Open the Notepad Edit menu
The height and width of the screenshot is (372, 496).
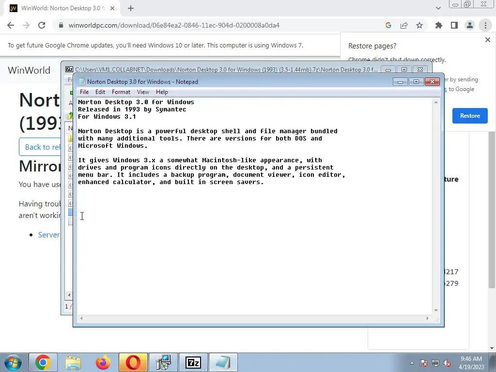point(100,92)
